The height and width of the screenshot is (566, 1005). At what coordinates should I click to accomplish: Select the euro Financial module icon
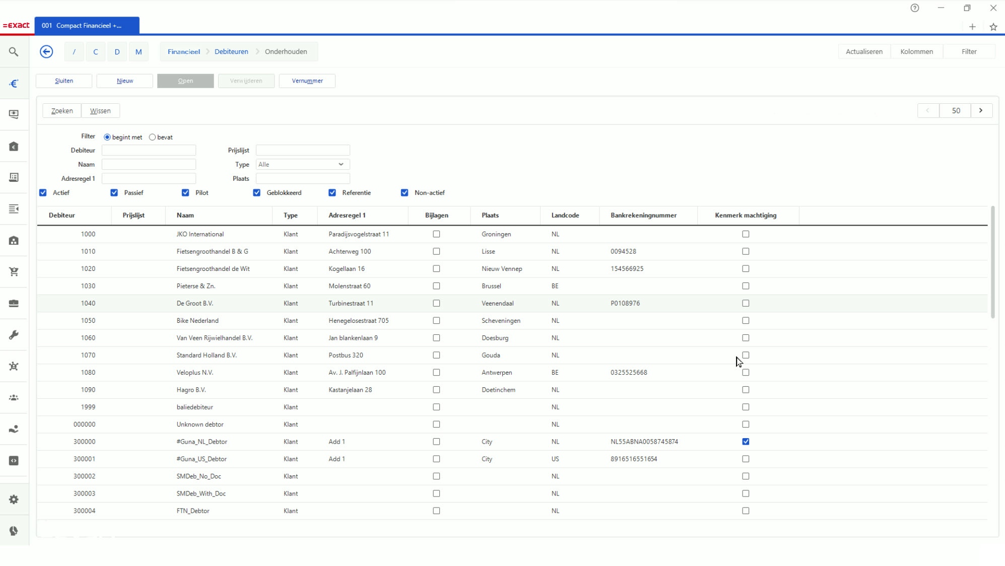coord(14,84)
